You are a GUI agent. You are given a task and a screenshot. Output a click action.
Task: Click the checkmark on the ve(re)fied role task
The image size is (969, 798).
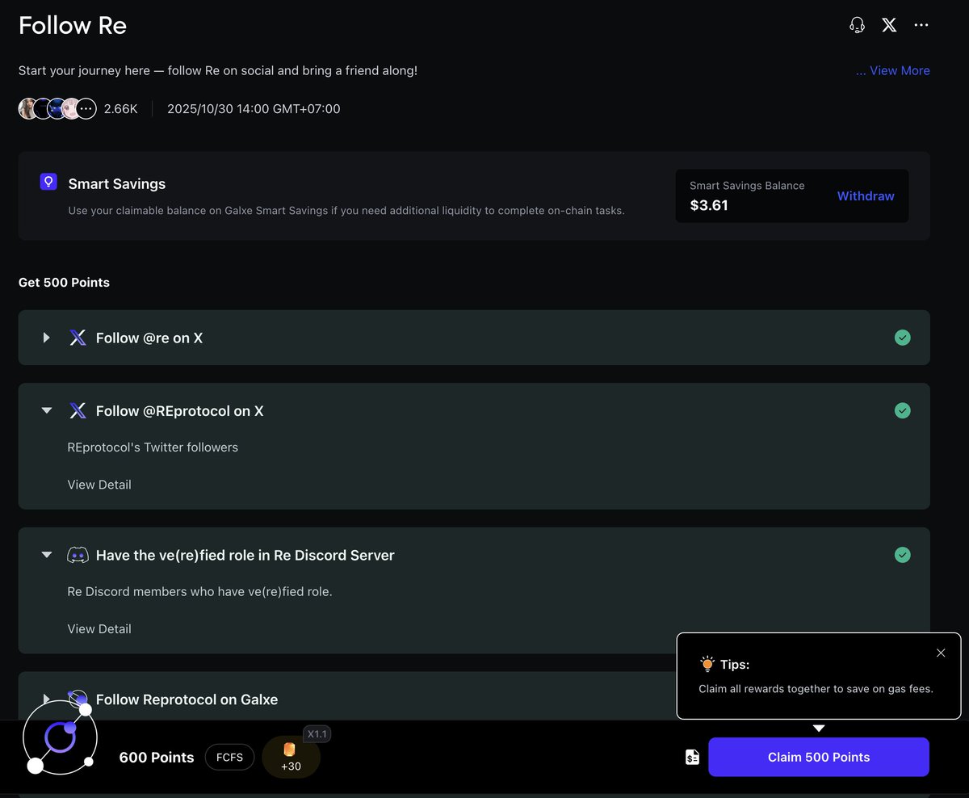pos(903,555)
